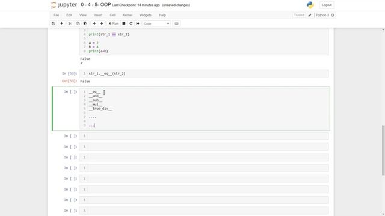The width and height of the screenshot is (385, 216).
Task: Open the command palette keyboard icon
Action: (x=176, y=23)
